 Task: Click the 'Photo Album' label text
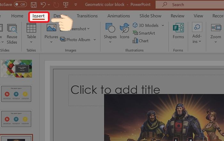[x=78, y=40]
